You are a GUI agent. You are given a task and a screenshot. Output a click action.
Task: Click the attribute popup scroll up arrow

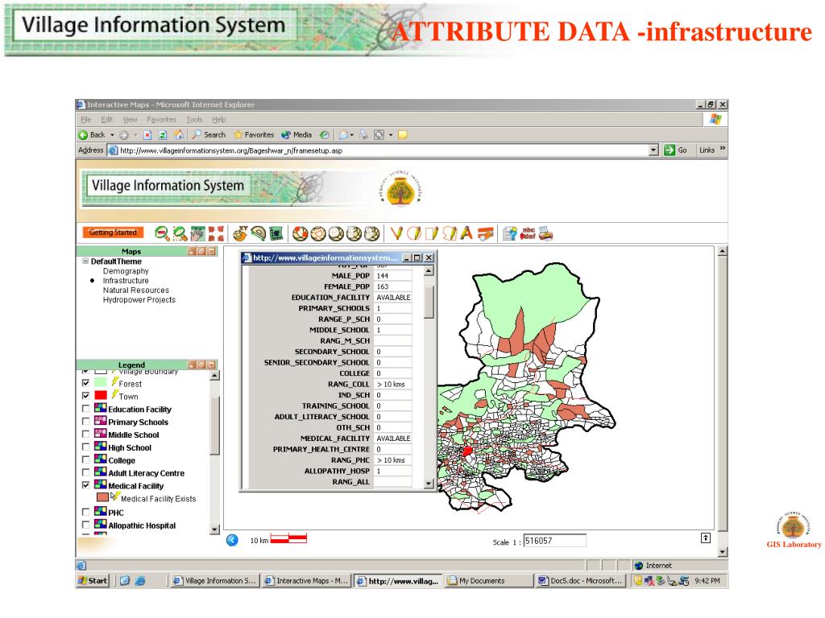point(429,270)
